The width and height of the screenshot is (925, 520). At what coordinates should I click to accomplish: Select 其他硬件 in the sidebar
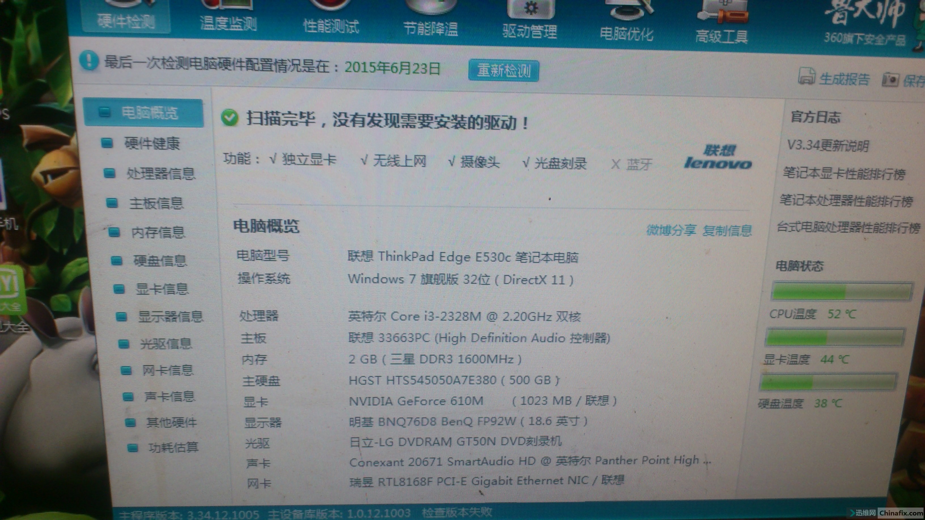172,422
